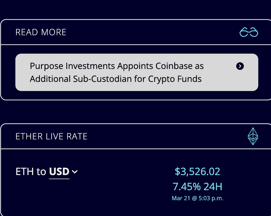The image size is (271, 216).
Task: Click the word "MORE" in the top heading
Action: click(54, 32)
